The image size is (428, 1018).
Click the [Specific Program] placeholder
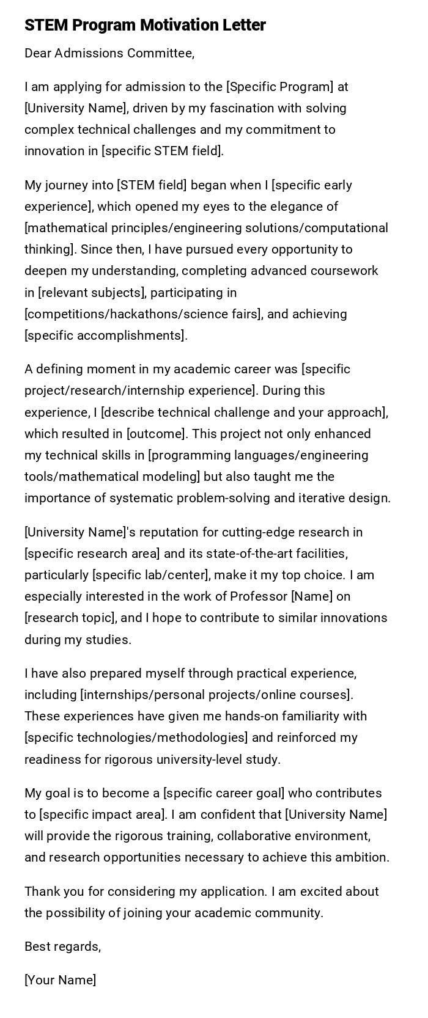tap(279, 87)
